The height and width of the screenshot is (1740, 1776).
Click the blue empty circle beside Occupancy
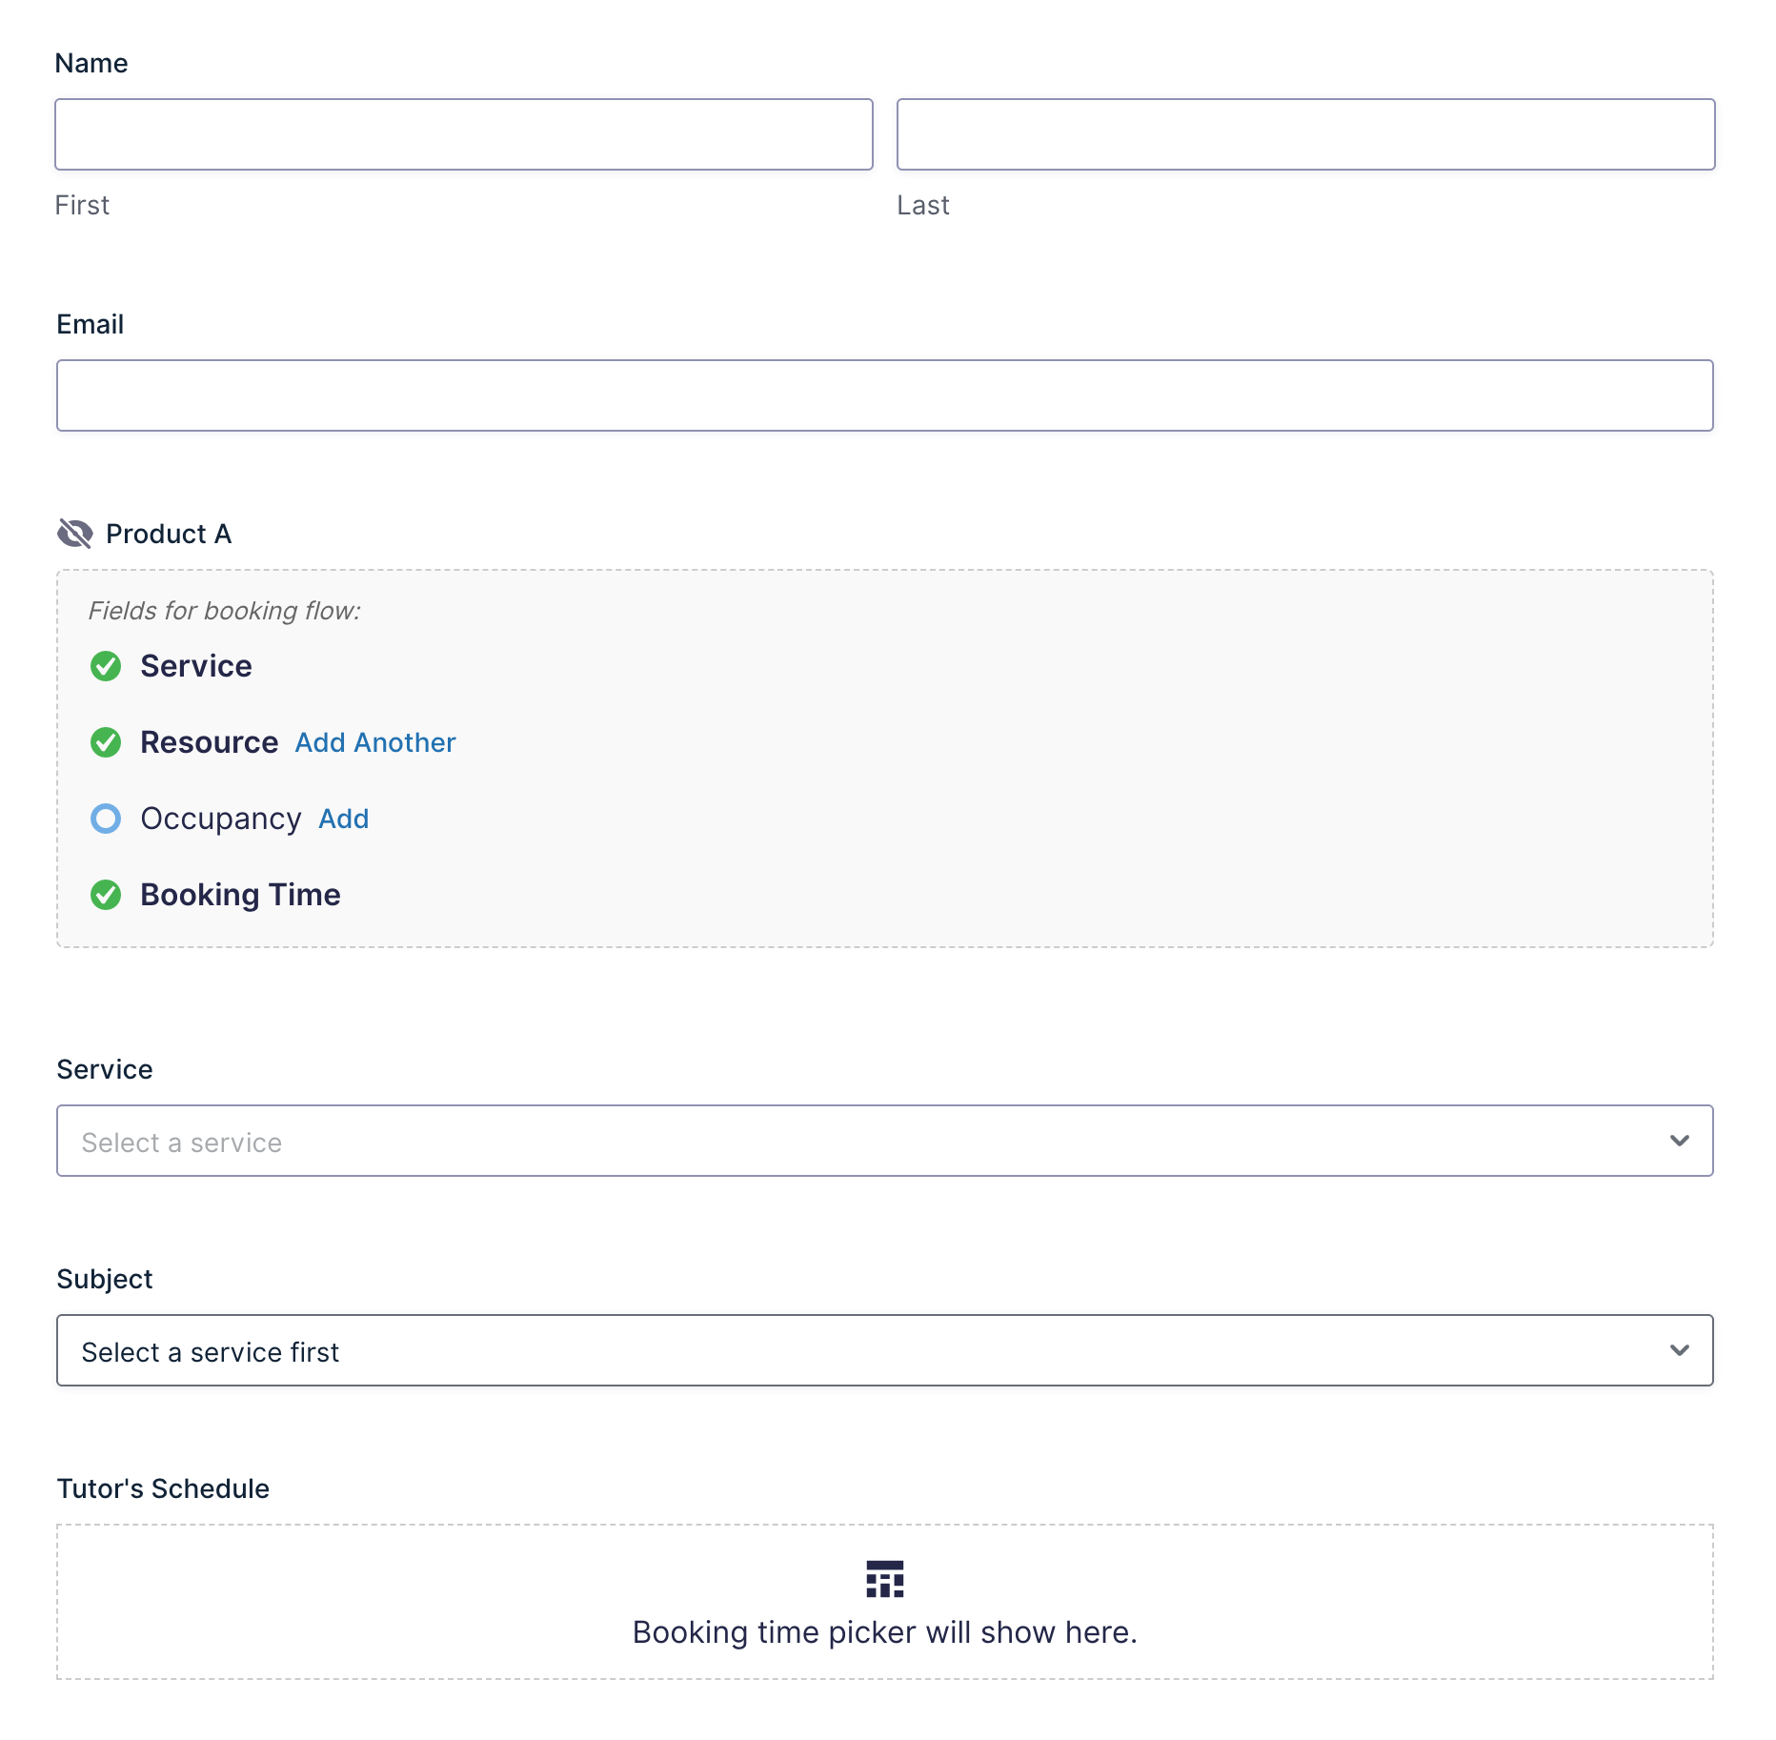[106, 819]
